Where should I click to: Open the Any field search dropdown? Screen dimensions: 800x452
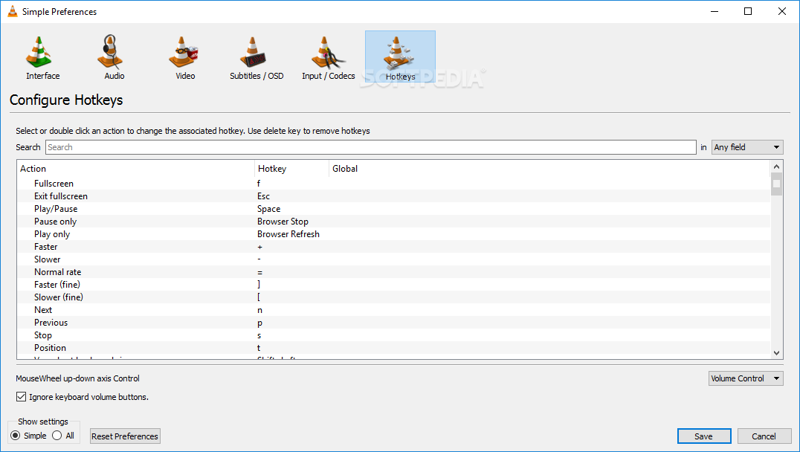coord(747,147)
